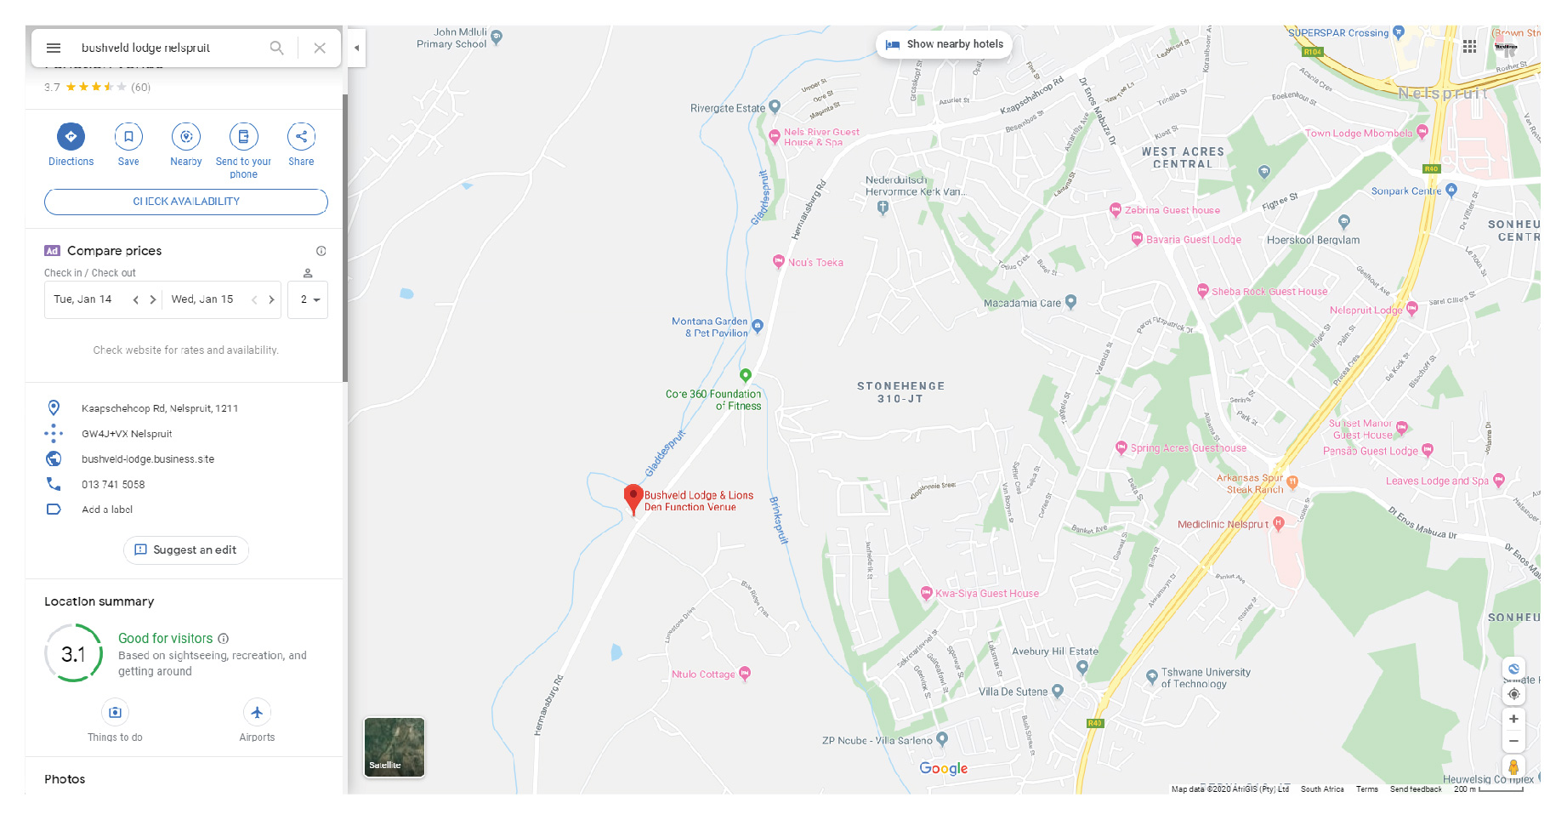Send to your phone icon
Image resolution: width=1567 pixels, height=820 pixels.
point(243,136)
